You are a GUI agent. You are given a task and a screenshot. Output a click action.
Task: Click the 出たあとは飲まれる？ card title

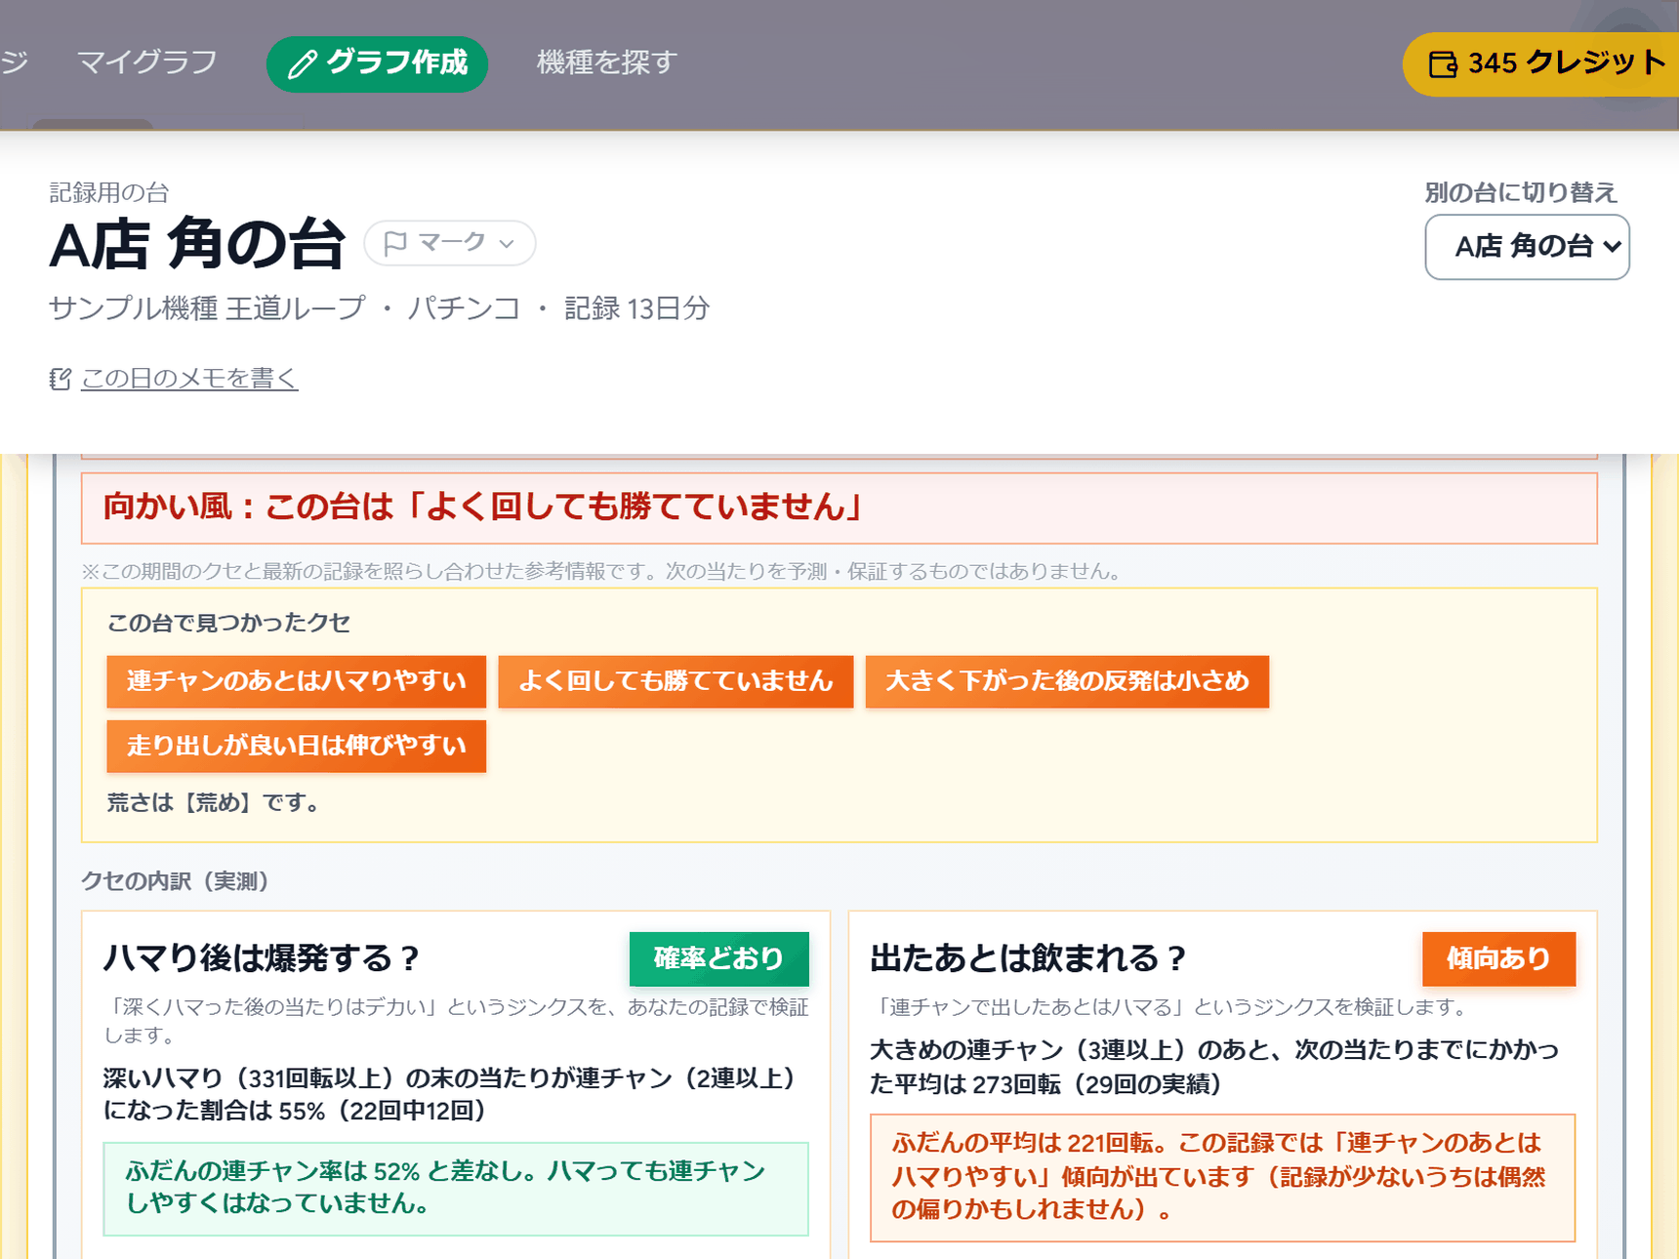(1028, 958)
